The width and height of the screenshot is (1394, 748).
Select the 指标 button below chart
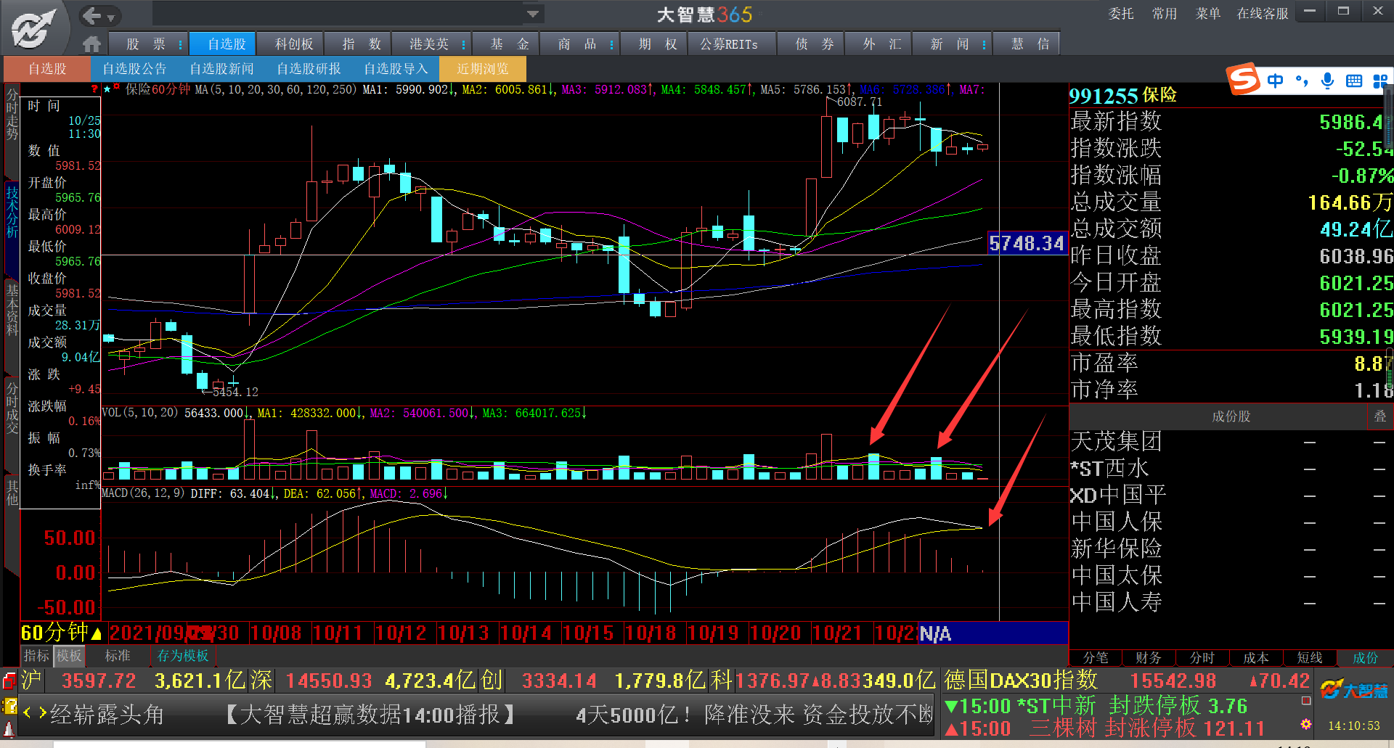[x=36, y=656]
